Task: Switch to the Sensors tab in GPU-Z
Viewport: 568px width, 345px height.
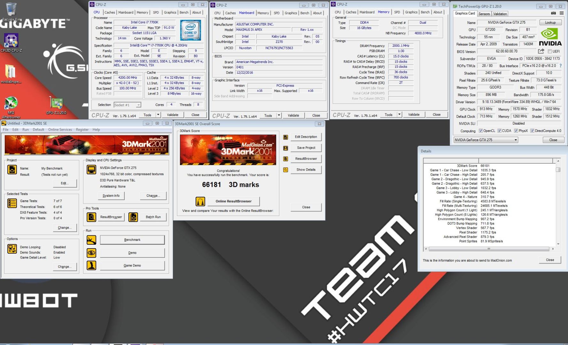Action: 484,14
